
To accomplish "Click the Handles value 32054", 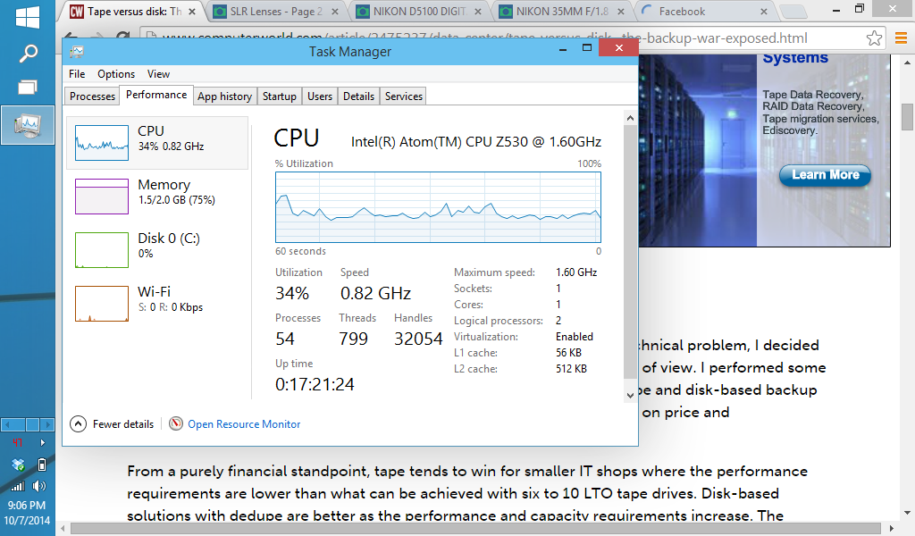I will click(418, 339).
